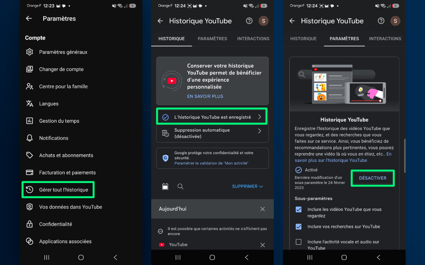Tap the history clock icon for Gérer tout l'historique
The height and width of the screenshot is (265, 425).
pos(30,190)
